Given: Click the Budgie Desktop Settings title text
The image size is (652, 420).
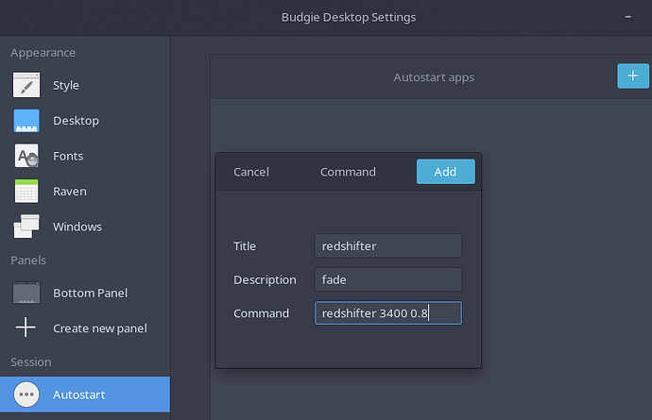Looking at the screenshot, I should point(349,17).
